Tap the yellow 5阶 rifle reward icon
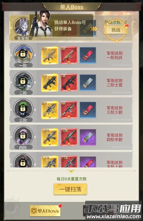This screenshot has height=221, width=143. click(50, 55)
